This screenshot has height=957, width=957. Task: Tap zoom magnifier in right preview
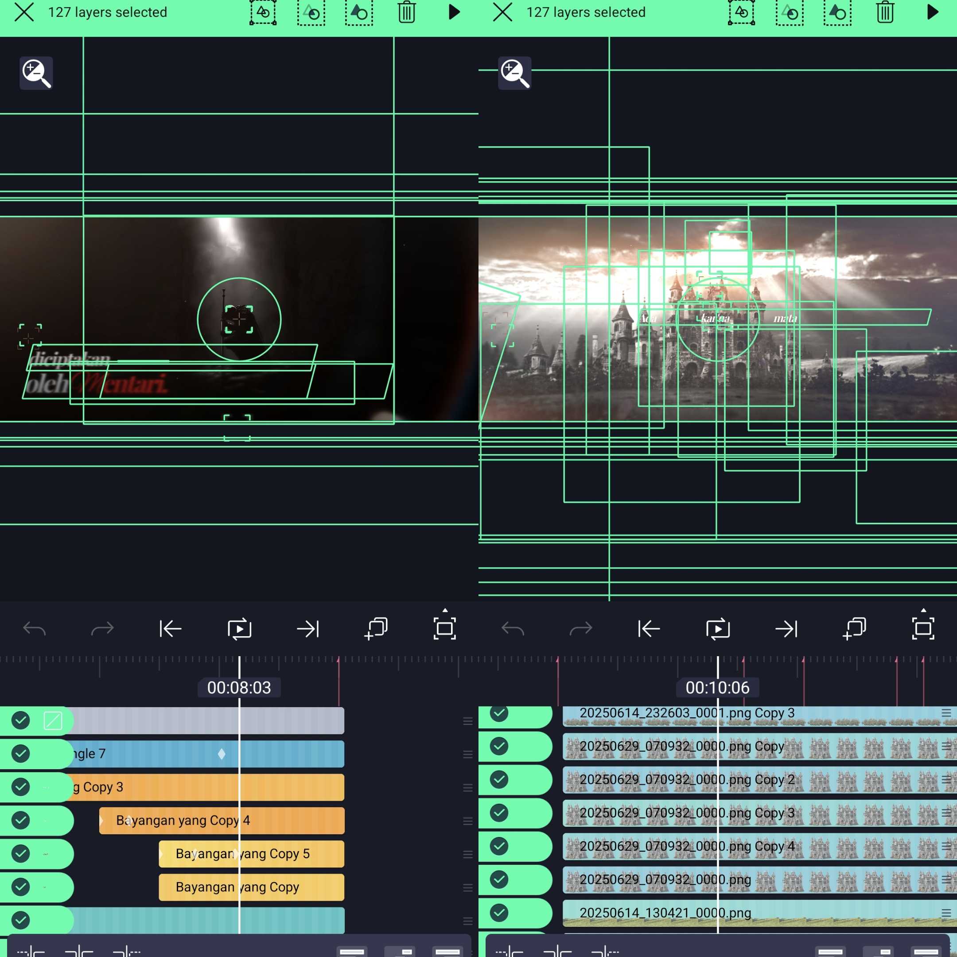(x=515, y=73)
